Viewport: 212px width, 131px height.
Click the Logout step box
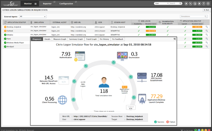[131, 107]
